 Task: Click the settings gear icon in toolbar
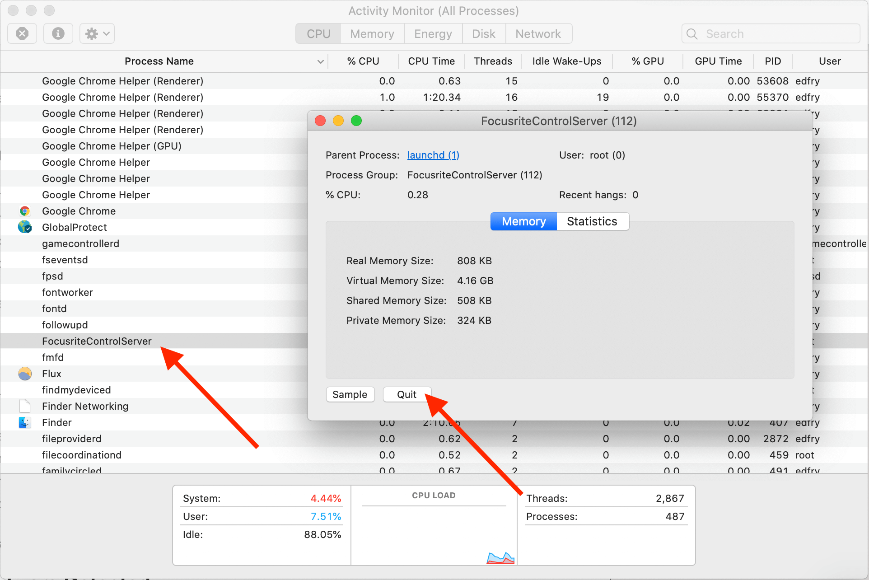coord(91,33)
